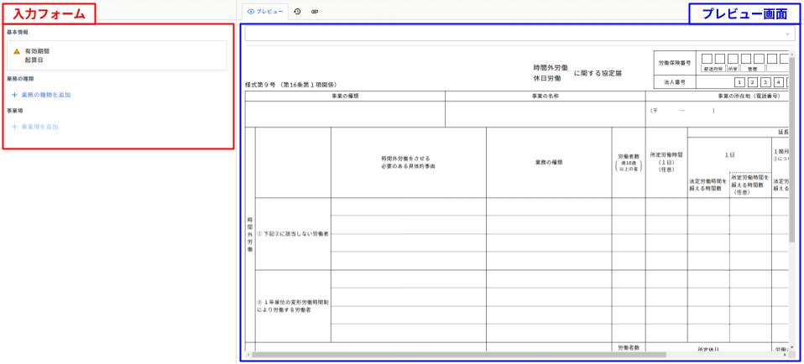Click the 労働保険番号 label cell

pos(674,63)
